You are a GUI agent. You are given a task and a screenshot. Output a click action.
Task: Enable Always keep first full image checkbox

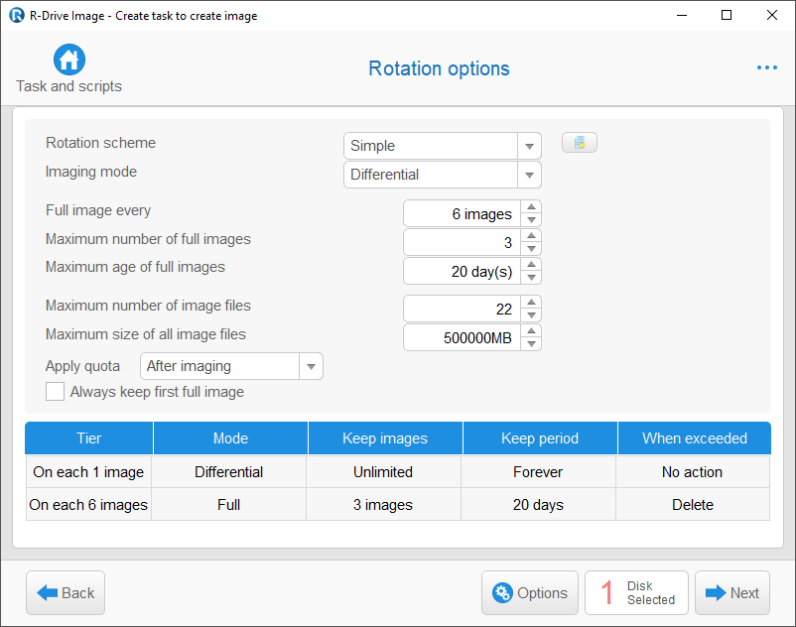[x=55, y=392]
